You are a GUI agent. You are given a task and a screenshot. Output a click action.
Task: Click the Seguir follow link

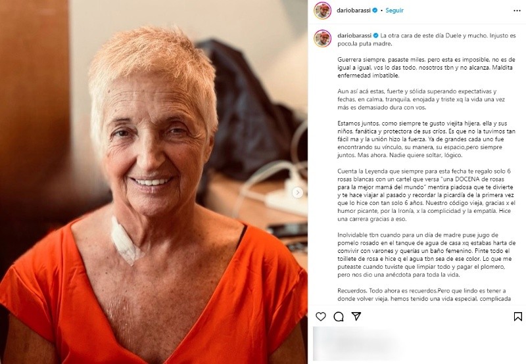tap(394, 11)
